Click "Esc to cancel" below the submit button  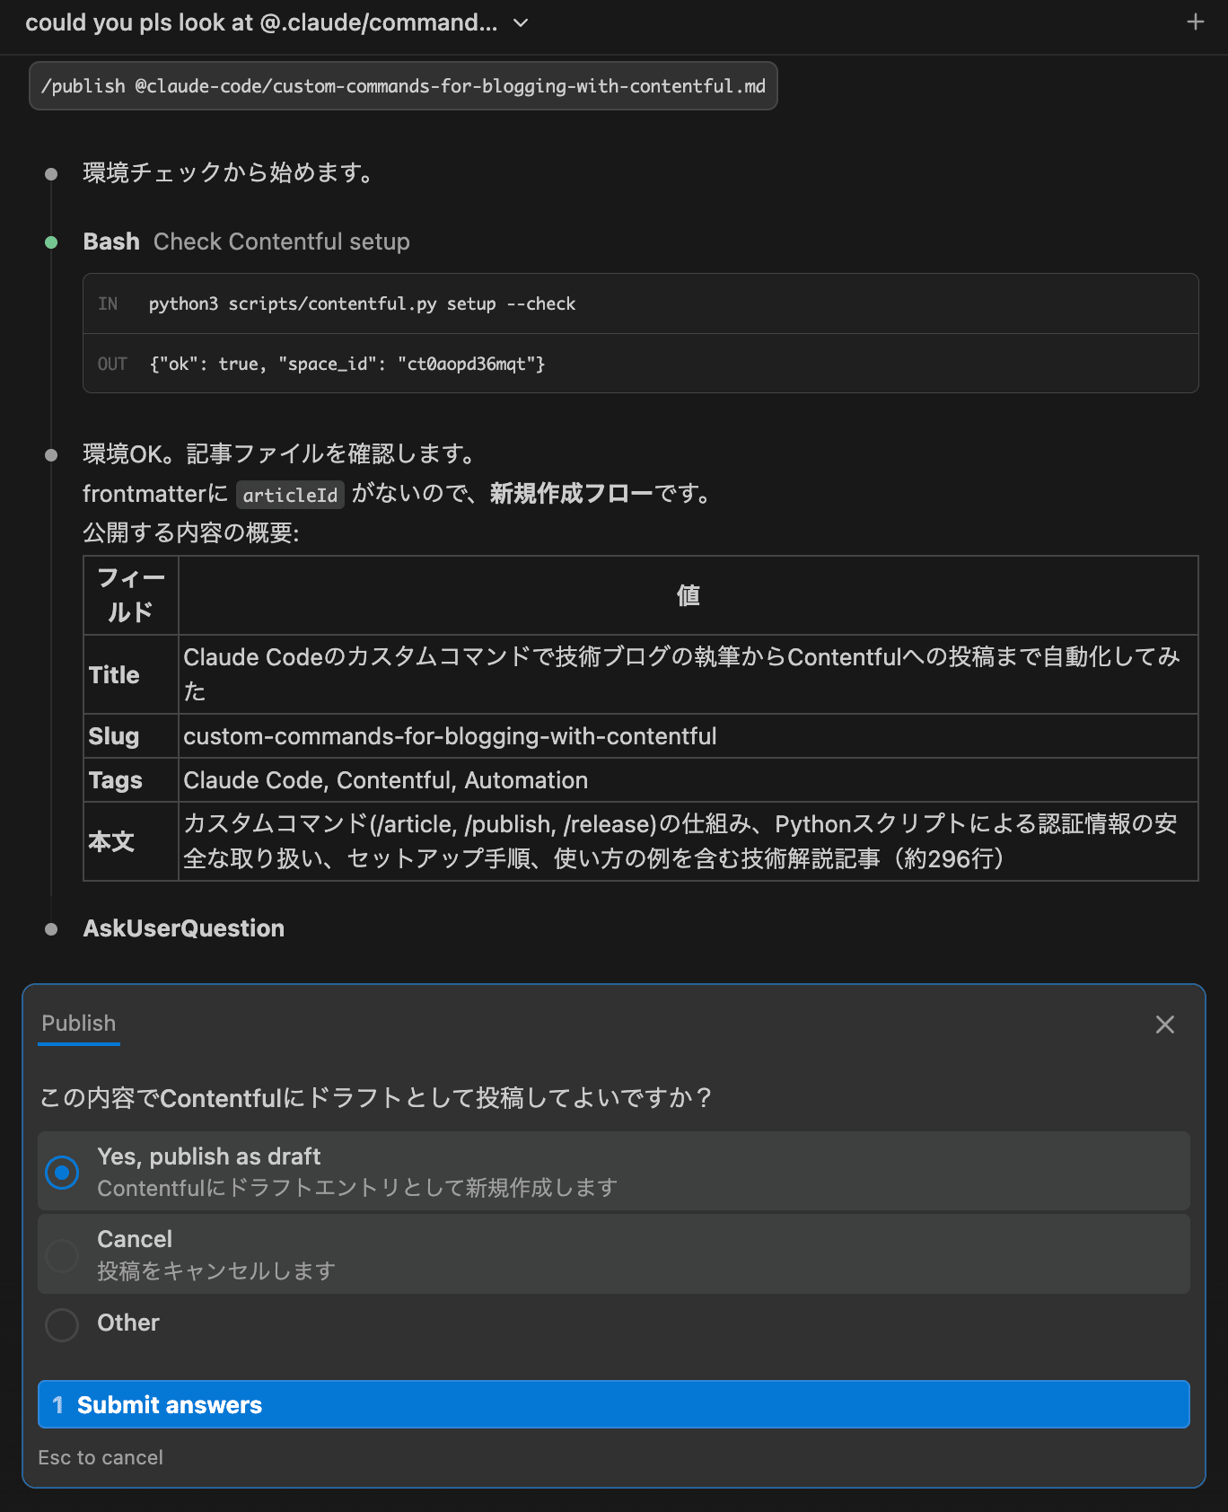pos(101,1456)
